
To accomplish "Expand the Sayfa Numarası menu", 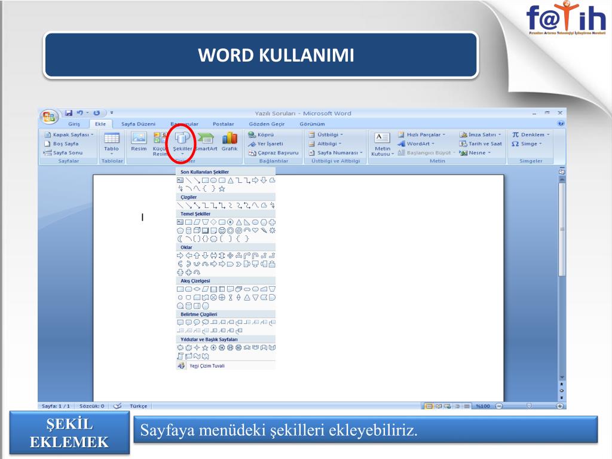I will (336, 152).
